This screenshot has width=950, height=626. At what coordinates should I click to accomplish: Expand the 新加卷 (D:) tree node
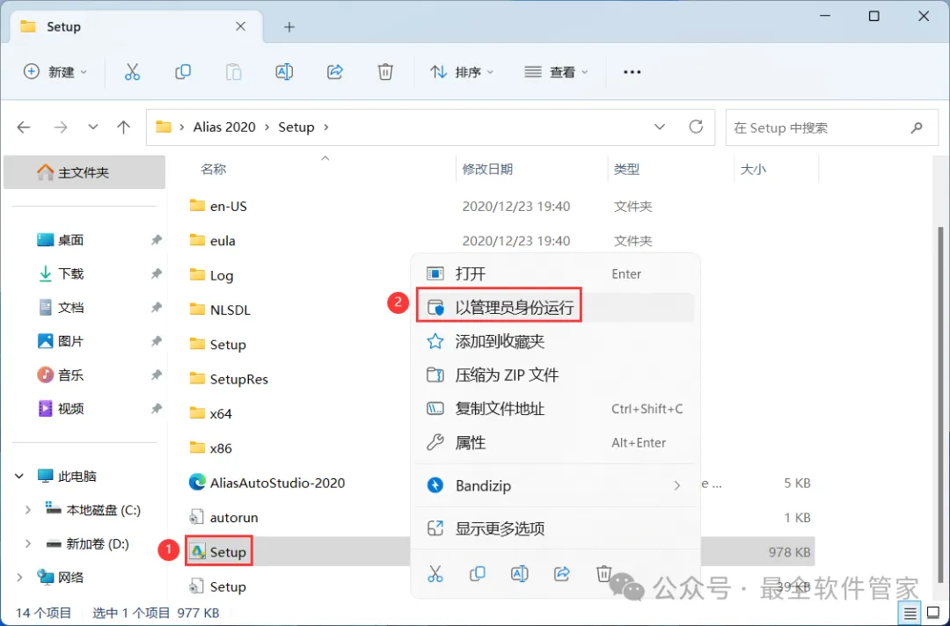coord(28,543)
